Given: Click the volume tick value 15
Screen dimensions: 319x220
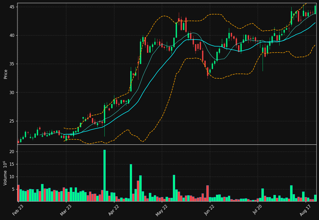Looking at the screenshot, I should coord(13,164).
